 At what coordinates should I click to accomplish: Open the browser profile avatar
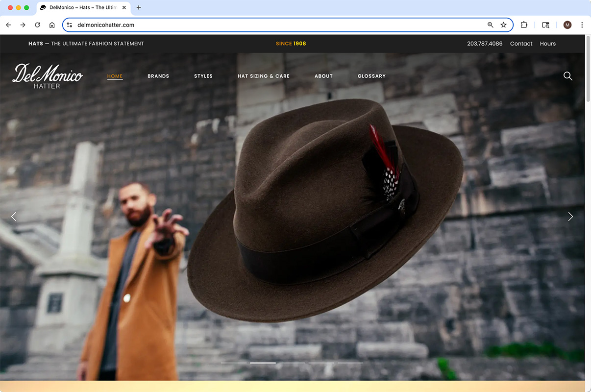click(567, 24)
